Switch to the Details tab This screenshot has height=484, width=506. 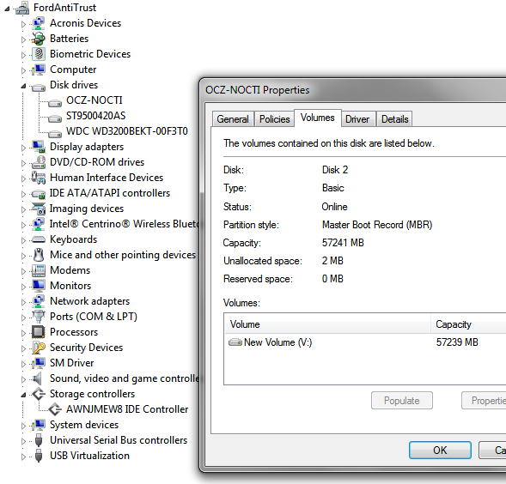(394, 119)
